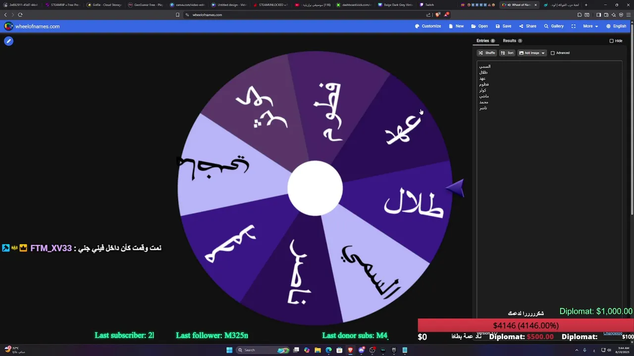Open the Windows Start menu
The width and height of the screenshot is (634, 356).
click(229, 350)
